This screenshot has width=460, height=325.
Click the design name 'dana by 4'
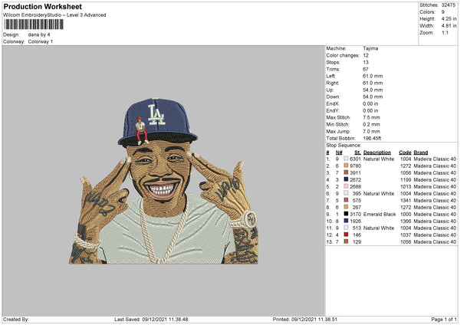(x=39, y=34)
